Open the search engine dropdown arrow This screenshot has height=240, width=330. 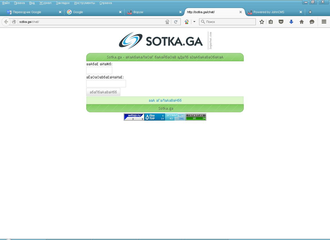[x=194, y=22]
